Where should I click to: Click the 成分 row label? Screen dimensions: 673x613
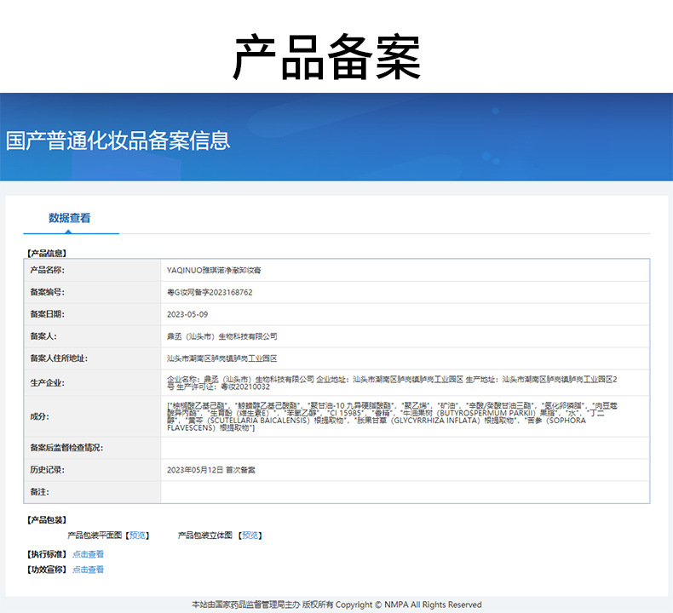pyautogui.click(x=39, y=416)
